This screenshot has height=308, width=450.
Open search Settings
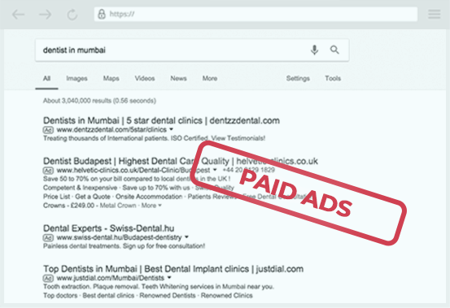(298, 79)
